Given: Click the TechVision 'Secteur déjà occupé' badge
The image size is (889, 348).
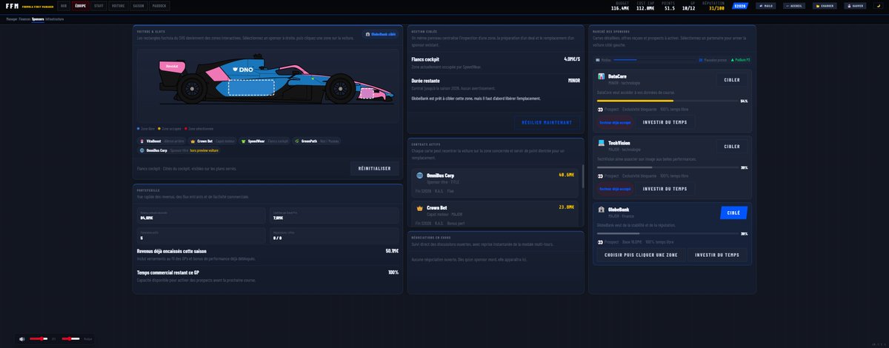Looking at the screenshot, I should (615, 189).
